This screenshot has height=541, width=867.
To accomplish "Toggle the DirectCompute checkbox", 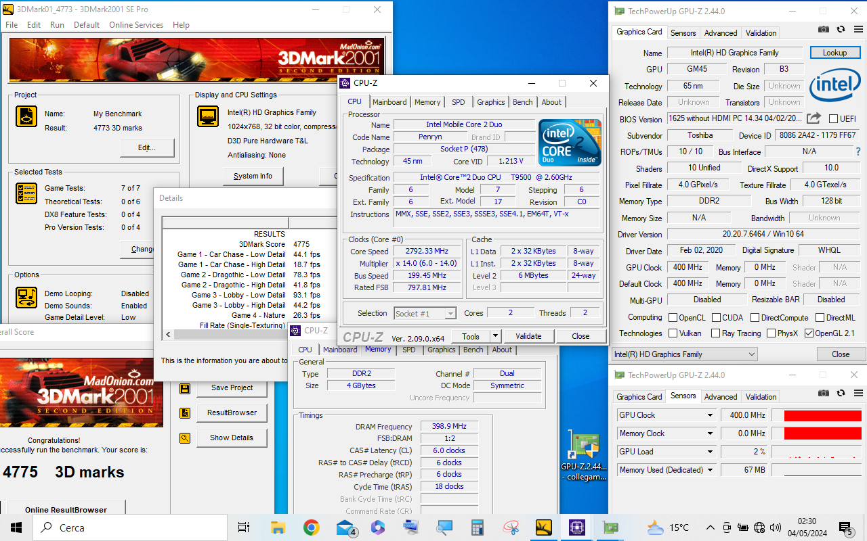I will [x=754, y=317].
